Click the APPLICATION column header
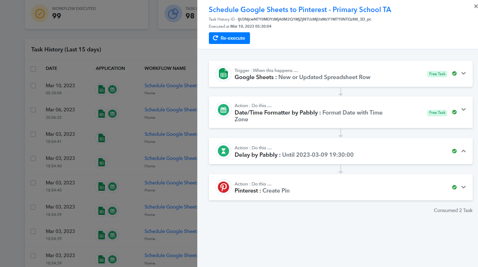The height and width of the screenshot is (267, 478). click(x=110, y=68)
